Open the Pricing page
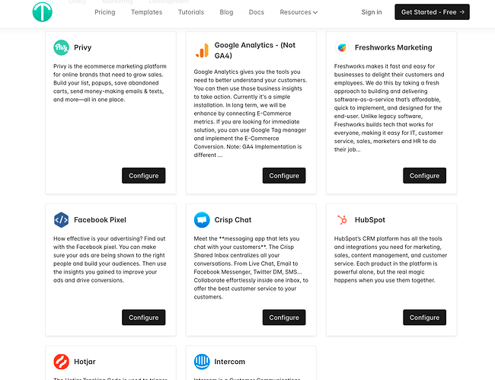 click(x=105, y=12)
